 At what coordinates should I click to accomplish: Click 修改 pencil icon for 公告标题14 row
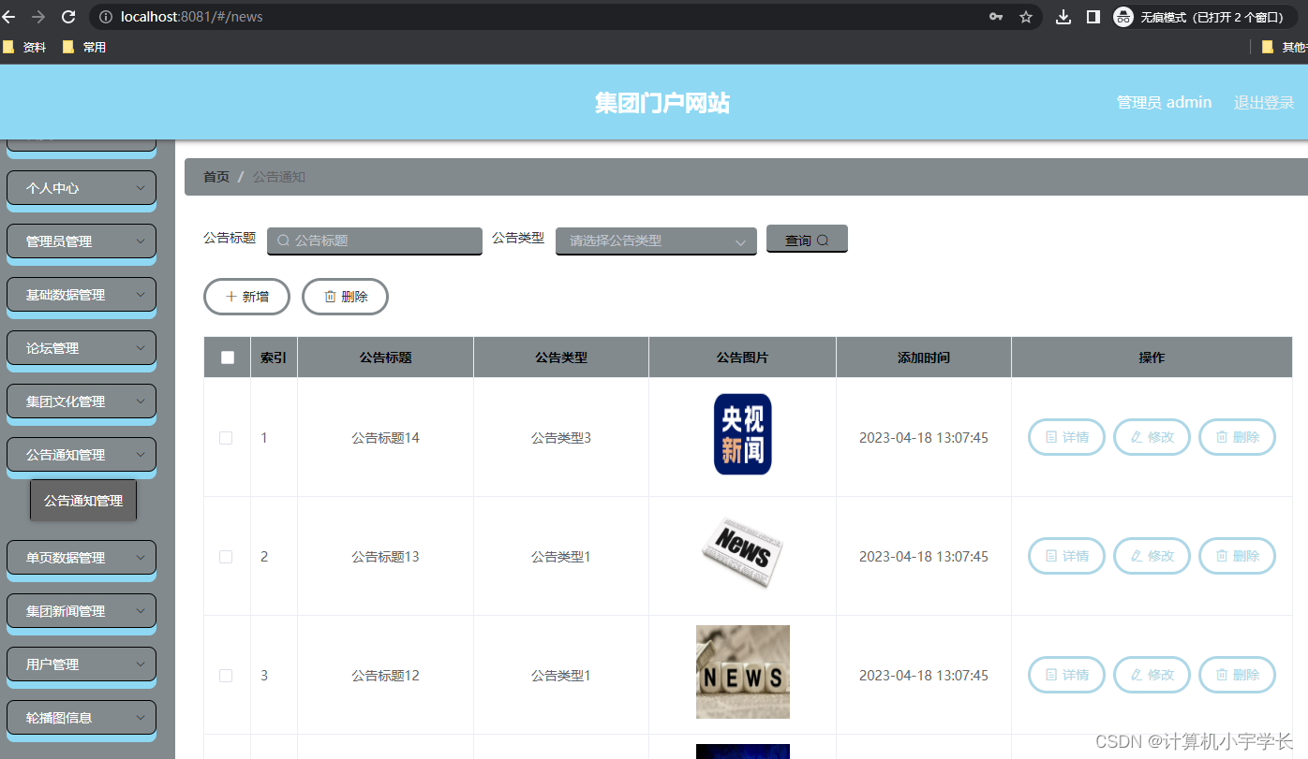1137,437
